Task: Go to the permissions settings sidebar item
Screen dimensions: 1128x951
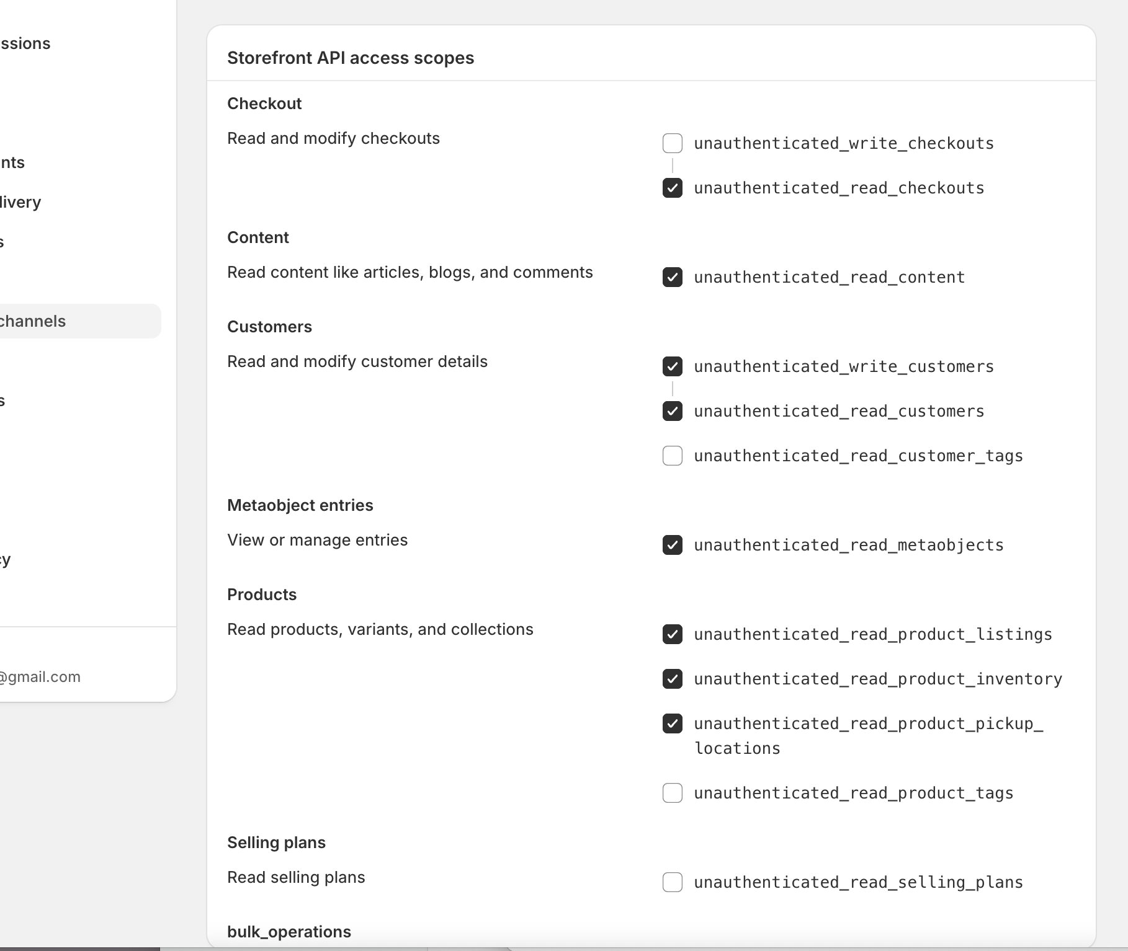Action: coord(25,43)
